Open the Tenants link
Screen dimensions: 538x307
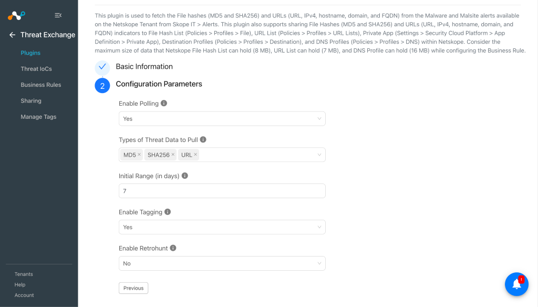(24, 274)
